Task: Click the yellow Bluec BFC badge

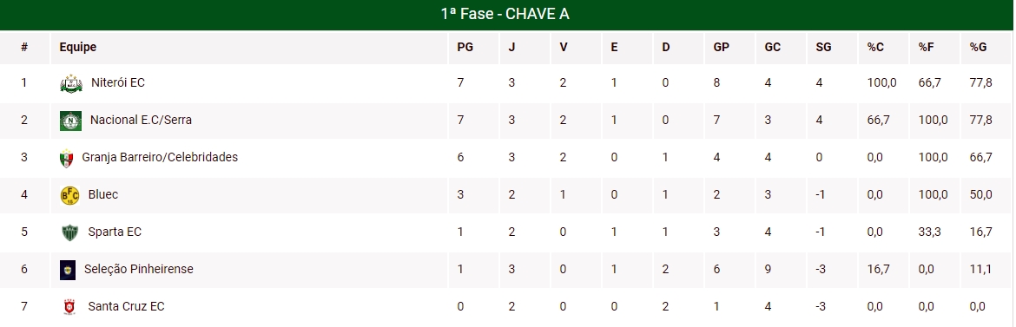Action: [69, 195]
